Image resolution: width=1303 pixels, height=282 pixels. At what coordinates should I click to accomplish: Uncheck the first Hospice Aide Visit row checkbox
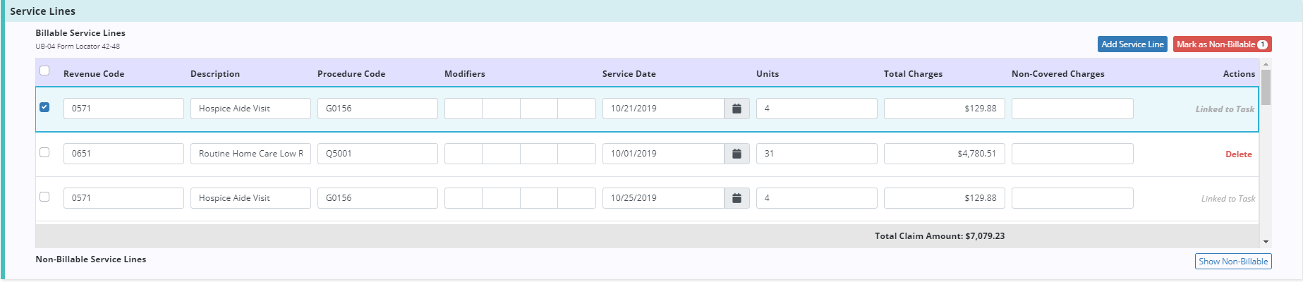44,107
